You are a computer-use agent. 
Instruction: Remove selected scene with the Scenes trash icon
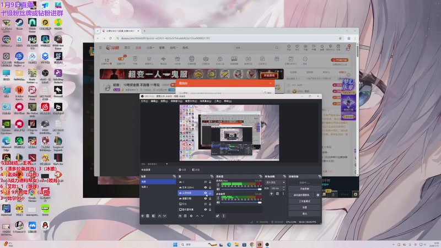pos(148,216)
